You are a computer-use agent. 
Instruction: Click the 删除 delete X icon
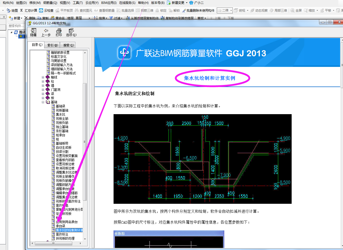(x=26, y=18)
